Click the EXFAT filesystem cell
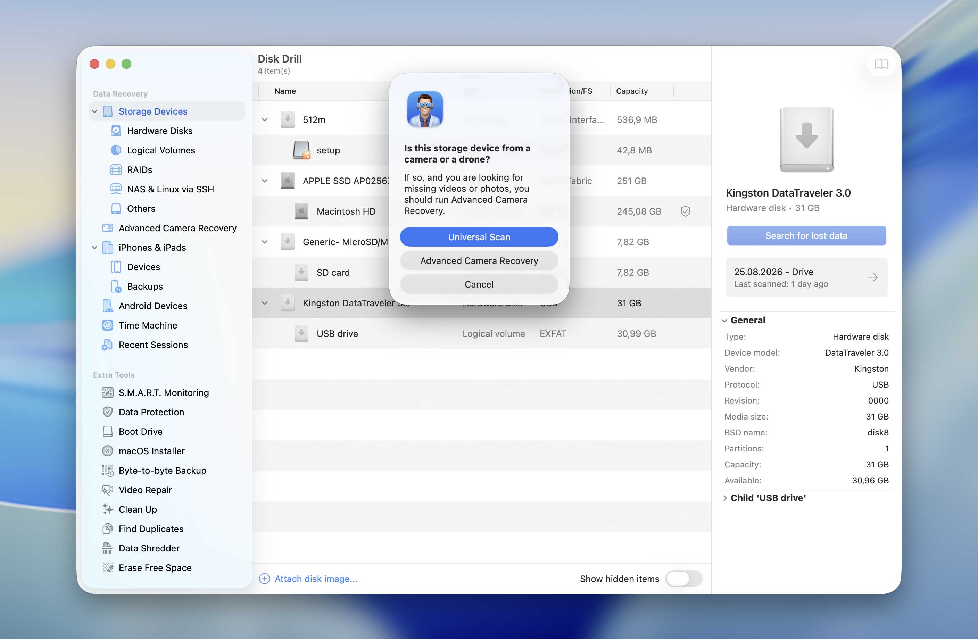978x639 pixels. point(553,334)
